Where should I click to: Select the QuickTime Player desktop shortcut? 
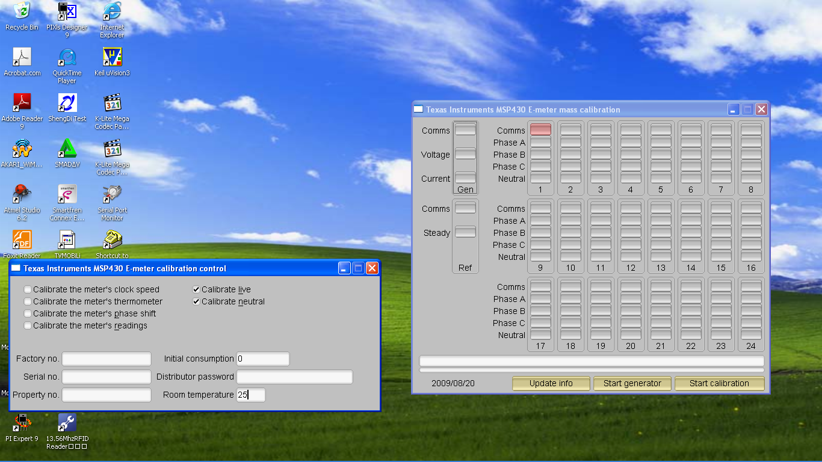pyautogui.click(x=67, y=66)
